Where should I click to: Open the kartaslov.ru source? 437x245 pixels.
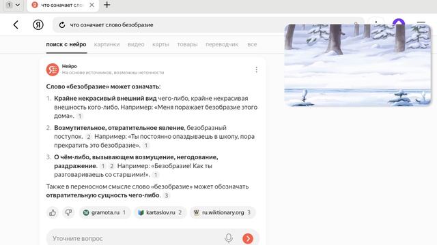click(160, 212)
